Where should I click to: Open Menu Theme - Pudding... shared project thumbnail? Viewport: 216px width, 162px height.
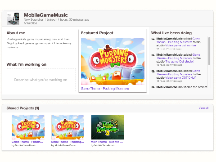(67, 127)
